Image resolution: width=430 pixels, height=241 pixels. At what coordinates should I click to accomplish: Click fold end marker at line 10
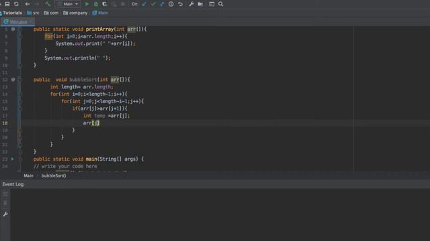[x=19, y=66]
